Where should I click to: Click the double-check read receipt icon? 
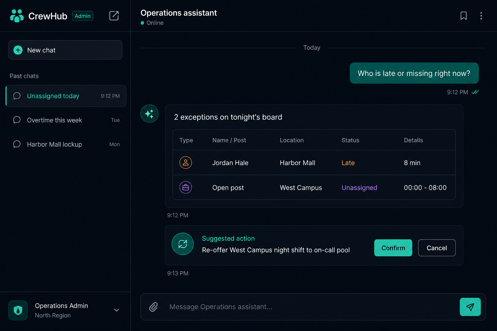(x=475, y=92)
